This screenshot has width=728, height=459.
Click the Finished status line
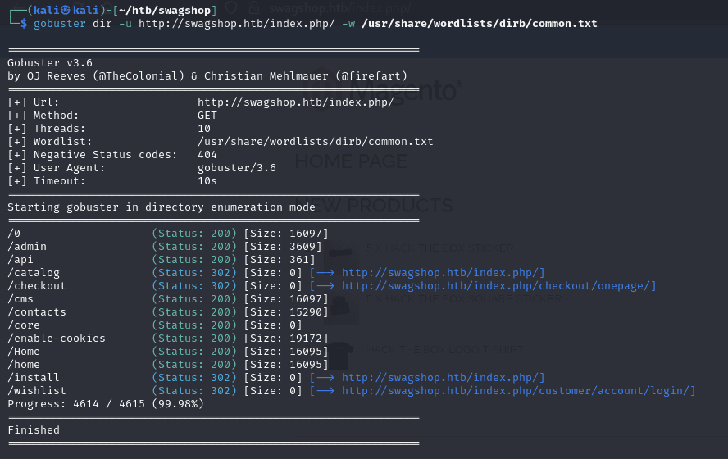click(34, 429)
